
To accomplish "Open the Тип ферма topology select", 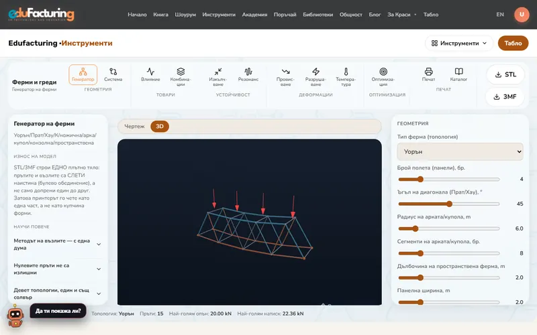I will click(460, 151).
